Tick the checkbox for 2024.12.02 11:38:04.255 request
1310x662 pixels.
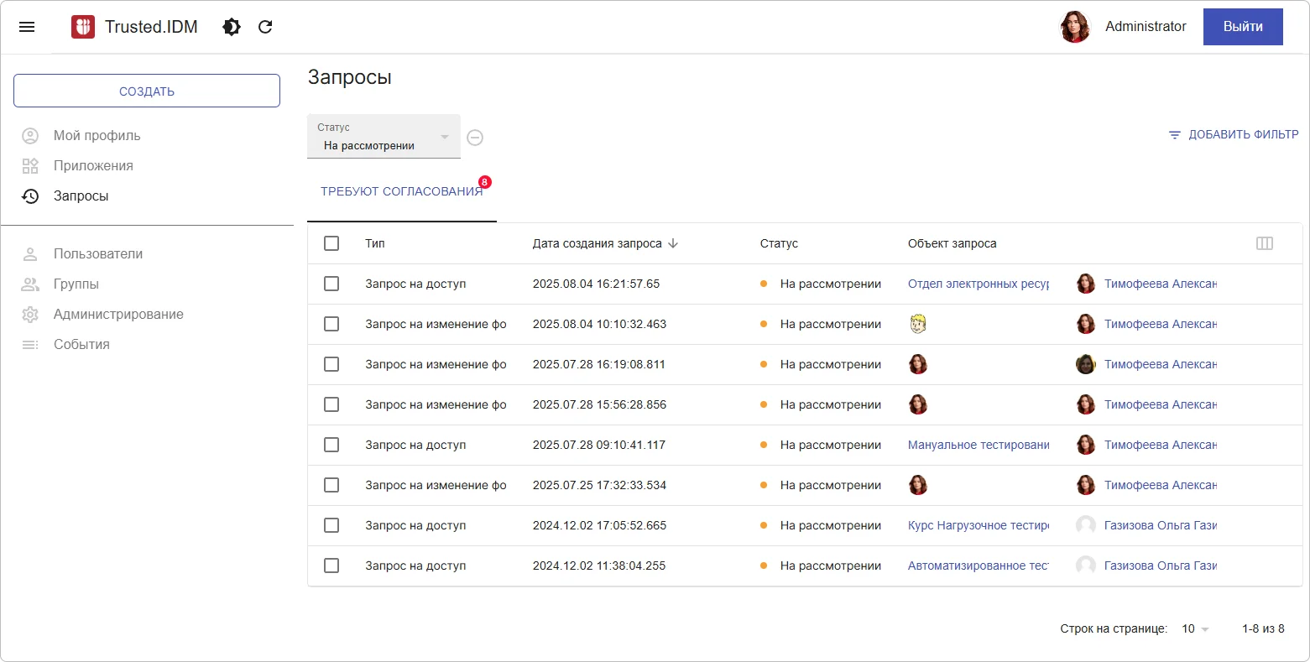[331, 566]
